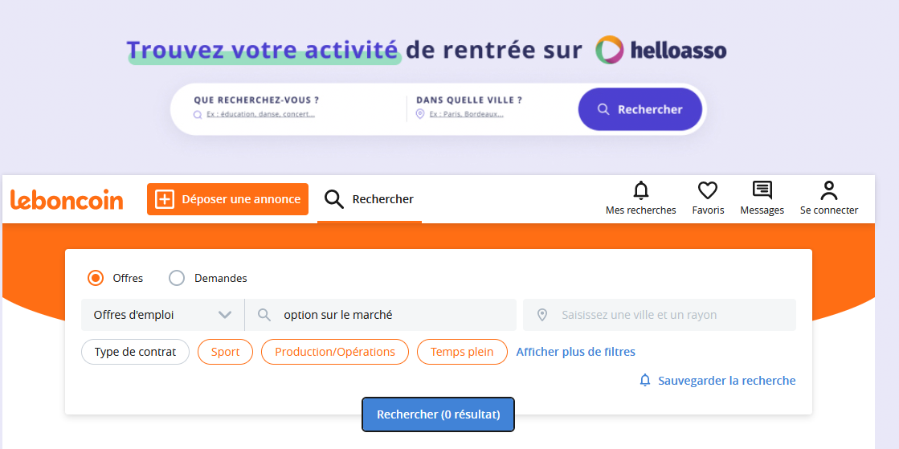Viewport: 899px width, 449px height.
Task: Click the bell icon beside Sauvegarder la recherche
Action: [645, 381]
